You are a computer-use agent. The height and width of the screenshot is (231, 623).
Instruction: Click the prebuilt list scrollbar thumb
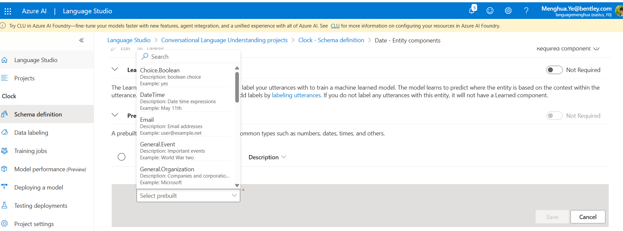[x=237, y=87]
